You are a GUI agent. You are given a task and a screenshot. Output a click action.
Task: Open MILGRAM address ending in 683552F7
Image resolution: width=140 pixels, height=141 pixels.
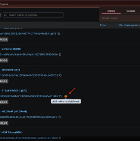29,117
